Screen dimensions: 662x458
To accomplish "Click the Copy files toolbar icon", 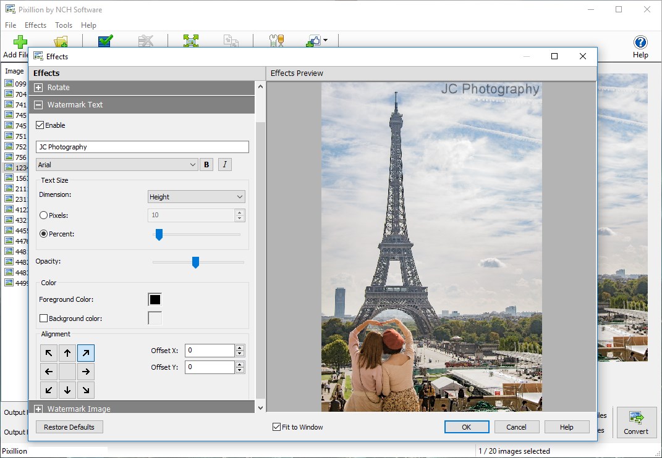I will (x=231, y=41).
